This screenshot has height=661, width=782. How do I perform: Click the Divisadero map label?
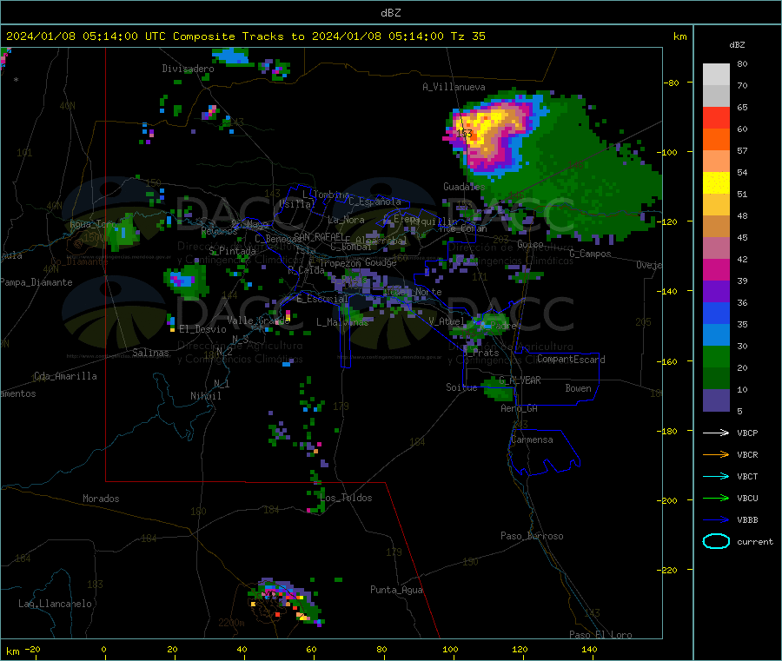coord(188,69)
